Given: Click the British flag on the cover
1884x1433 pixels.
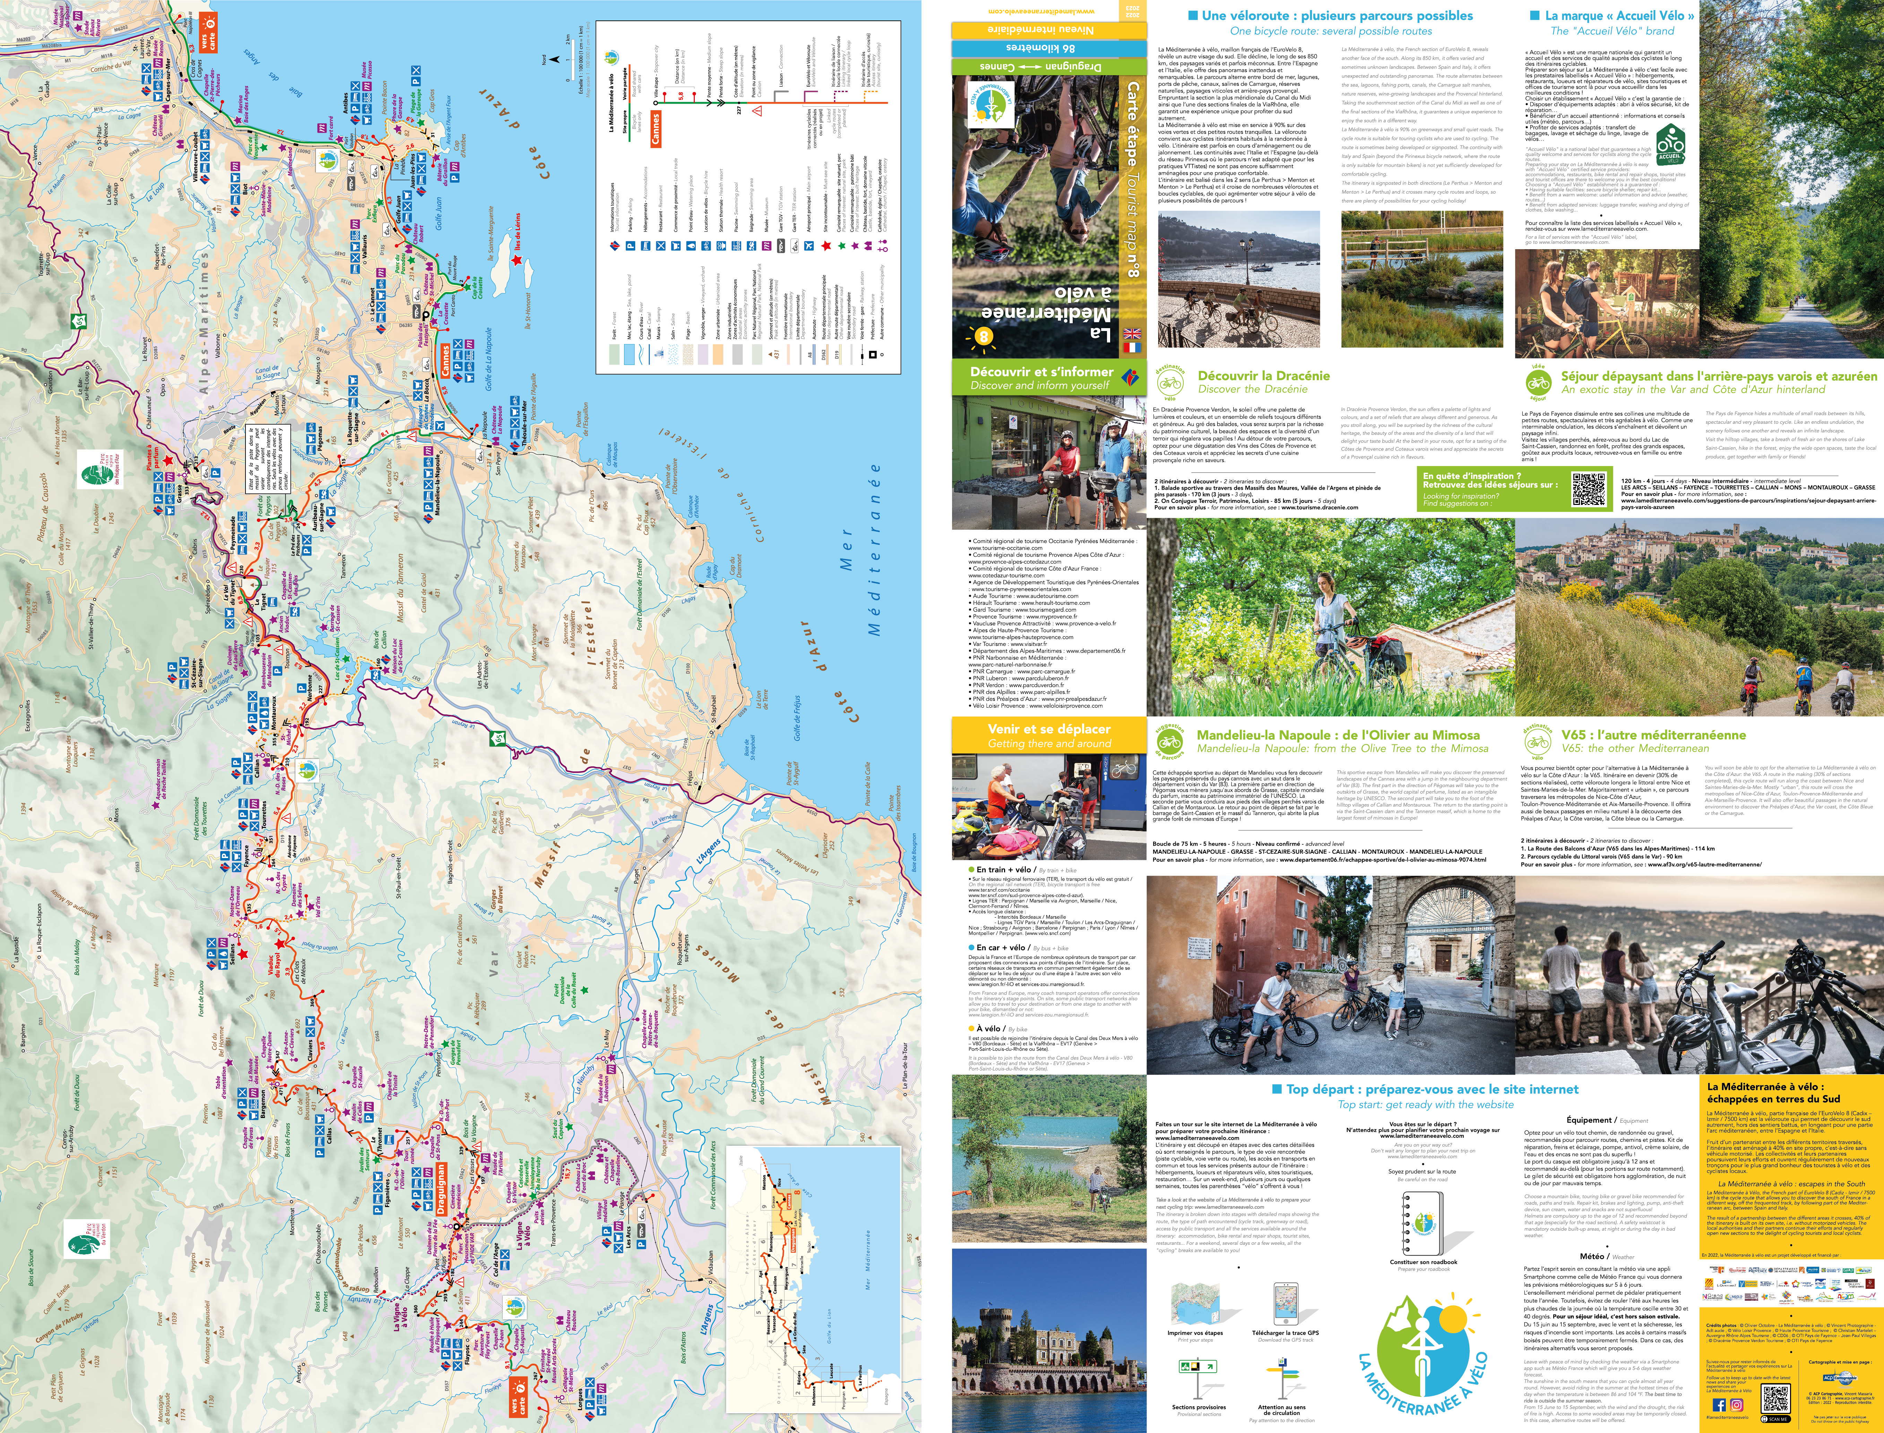Looking at the screenshot, I should click(1132, 333).
